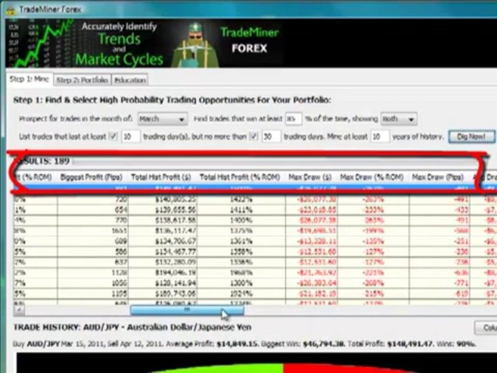This screenshot has width=497, height=373.
Task: Click the results table left scroll arrow
Action: pyautogui.click(x=19, y=310)
